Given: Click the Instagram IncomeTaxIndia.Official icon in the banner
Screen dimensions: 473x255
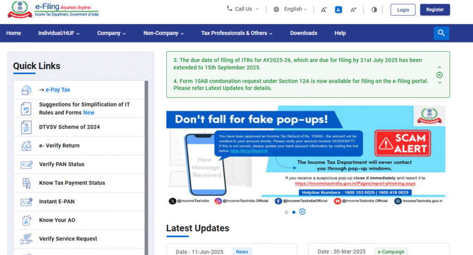Looking at the screenshot, I should (218, 201).
